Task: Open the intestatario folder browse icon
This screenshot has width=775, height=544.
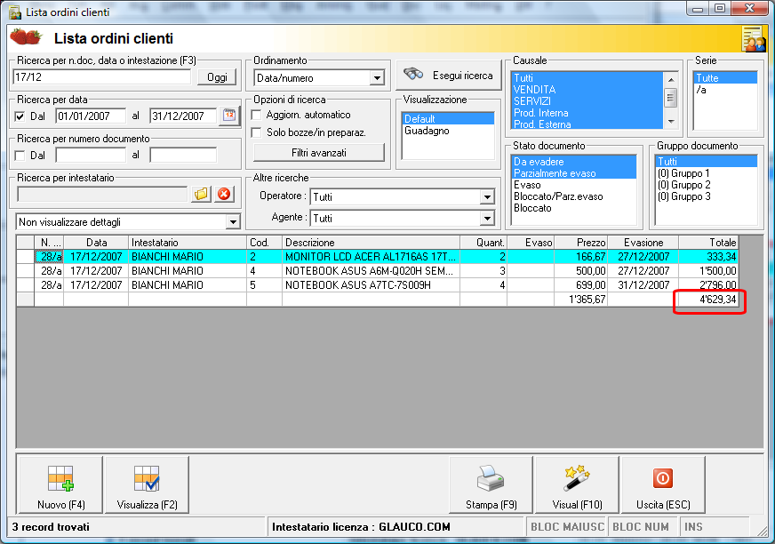Action: coord(202,195)
